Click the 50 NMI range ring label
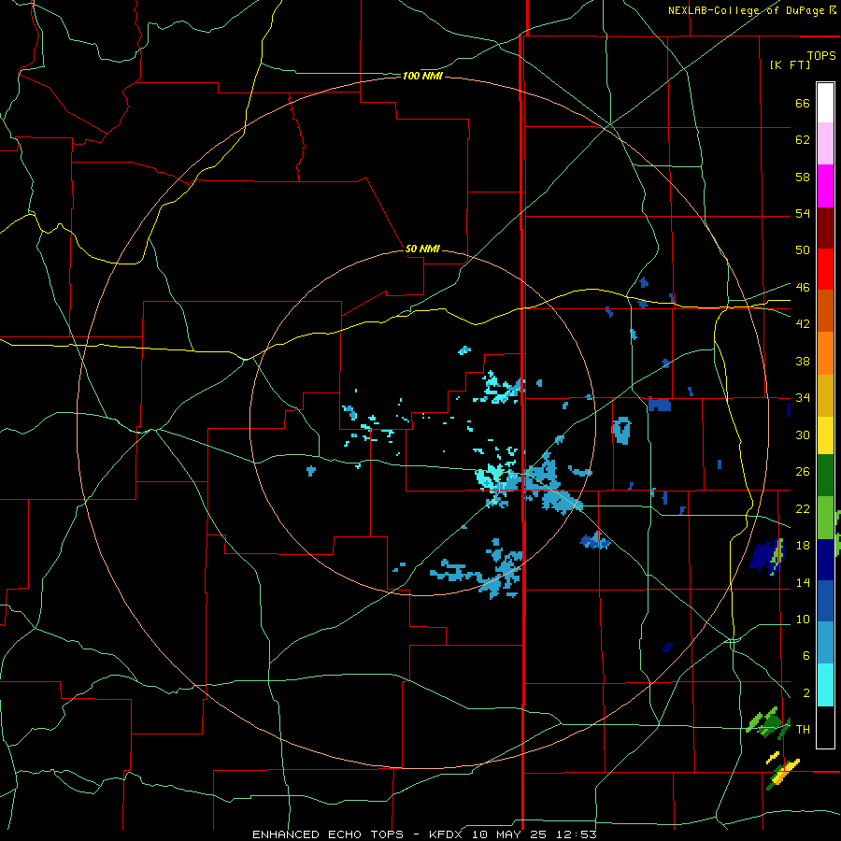Viewport: 841px width, 841px height. [422, 249]
